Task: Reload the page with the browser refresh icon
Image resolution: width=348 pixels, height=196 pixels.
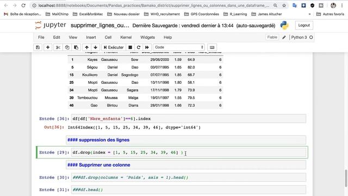Action: coord(23,5)
